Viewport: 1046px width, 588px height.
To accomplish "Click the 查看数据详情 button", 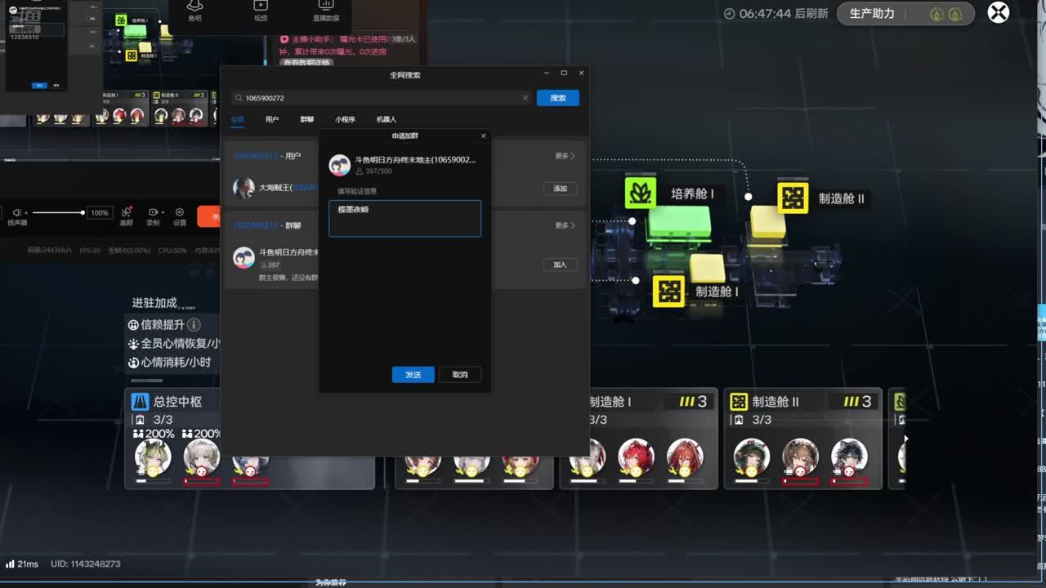I will (306, 63).
